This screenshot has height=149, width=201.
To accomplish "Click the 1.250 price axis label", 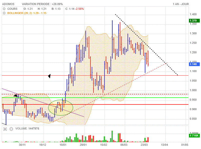I will point(193,43).
